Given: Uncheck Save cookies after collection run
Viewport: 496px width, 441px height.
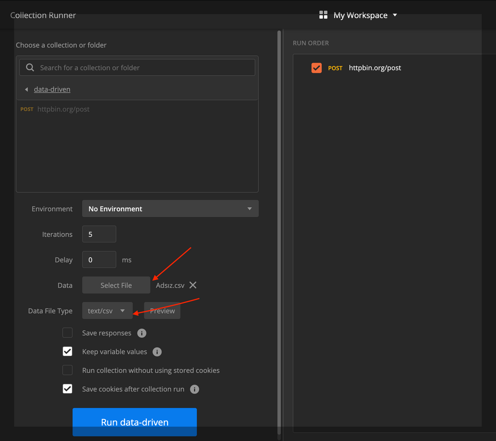Looking at the screenshot, I should (67, 389).
